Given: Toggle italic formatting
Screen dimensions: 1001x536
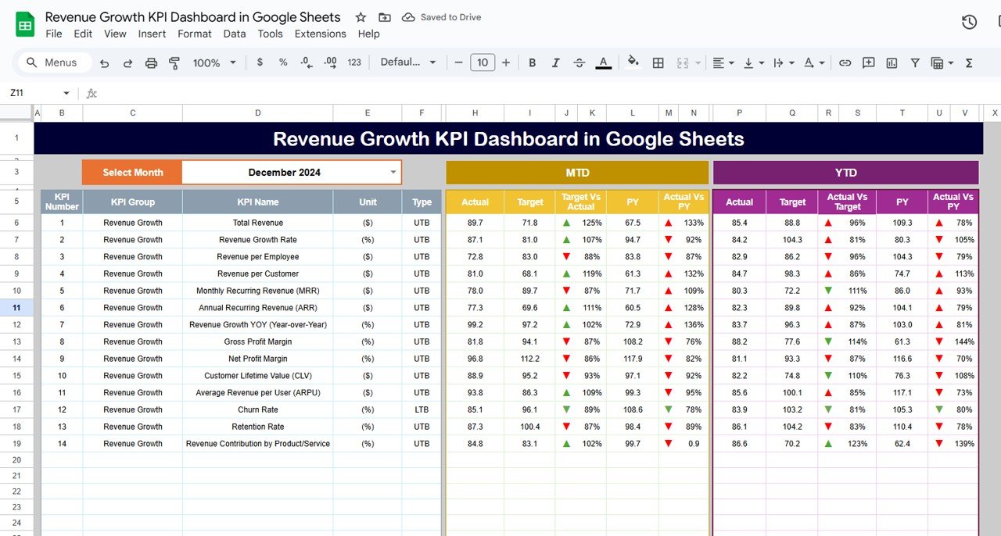Looking at the screenshot, I should click(x=556, y=62).
